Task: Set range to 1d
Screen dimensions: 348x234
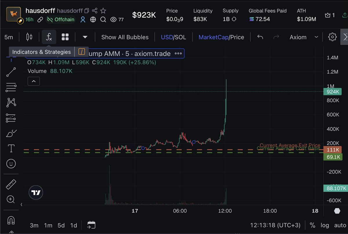Action: click(74, 225)
